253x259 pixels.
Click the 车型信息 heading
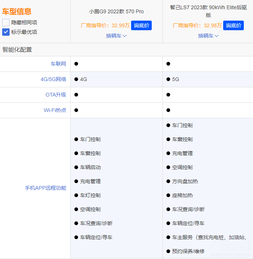coord(17,11)
